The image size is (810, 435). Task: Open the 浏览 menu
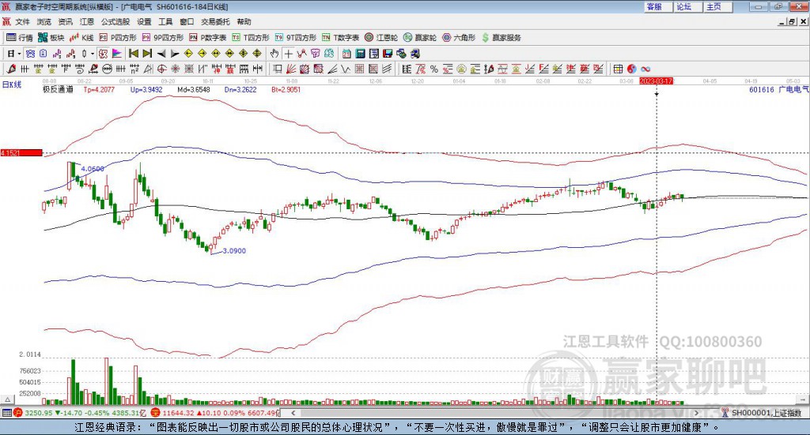pos(44,21)
